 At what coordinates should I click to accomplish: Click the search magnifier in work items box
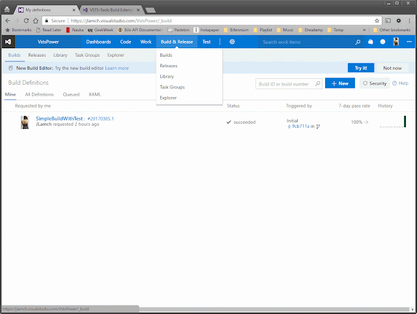point(358,42)
